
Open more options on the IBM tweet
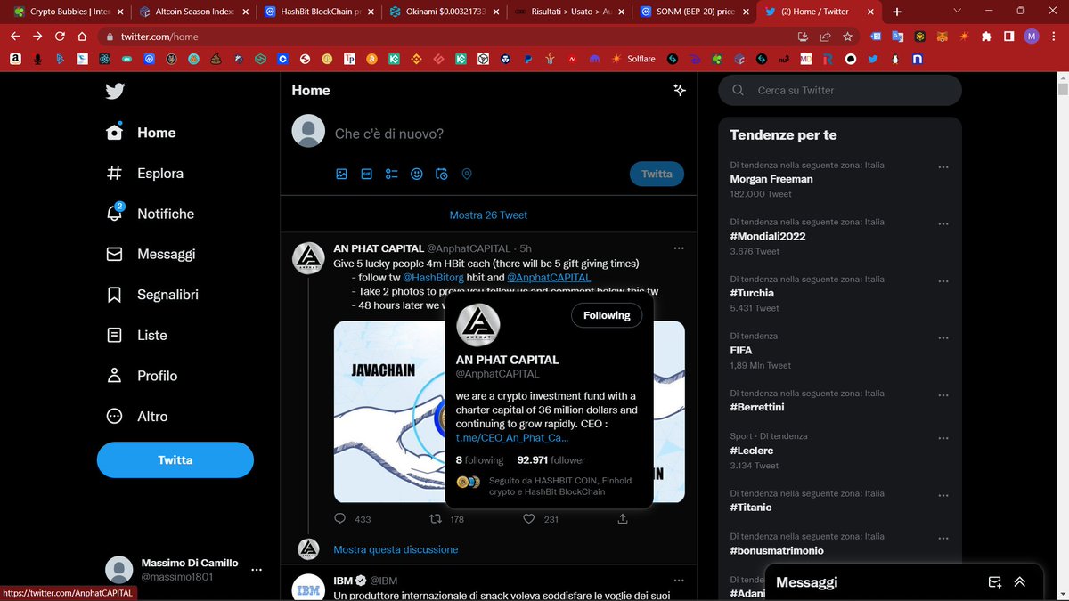(679, 580)
